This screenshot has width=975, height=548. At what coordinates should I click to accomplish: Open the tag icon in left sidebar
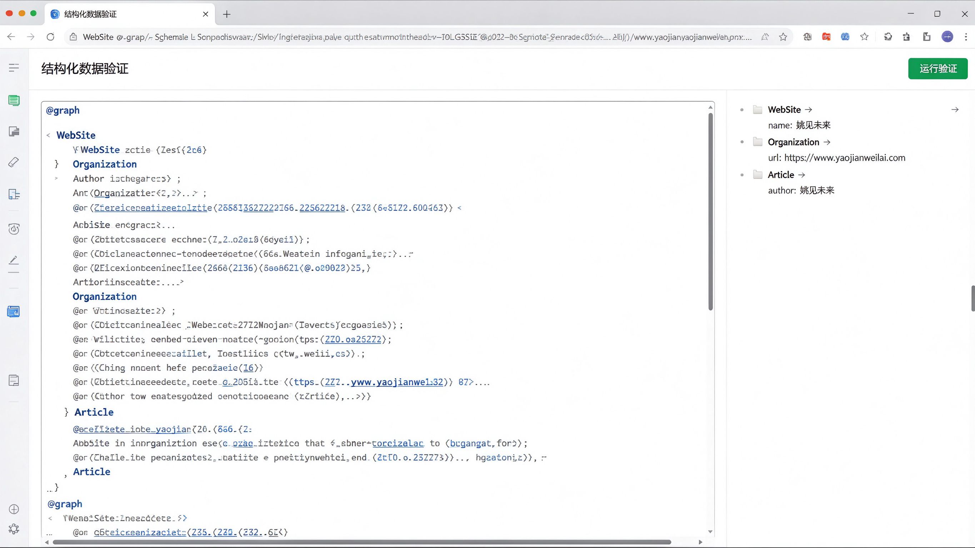(x=14, y=162)
